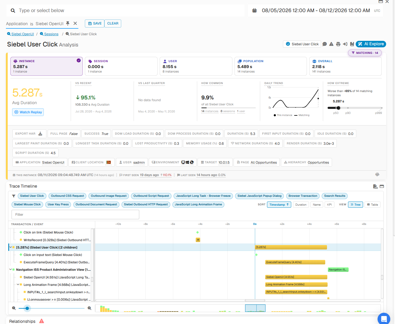Viewport: 395px width, 324px height.
Task: Click the client location flag icon
Action: point(109,162)
